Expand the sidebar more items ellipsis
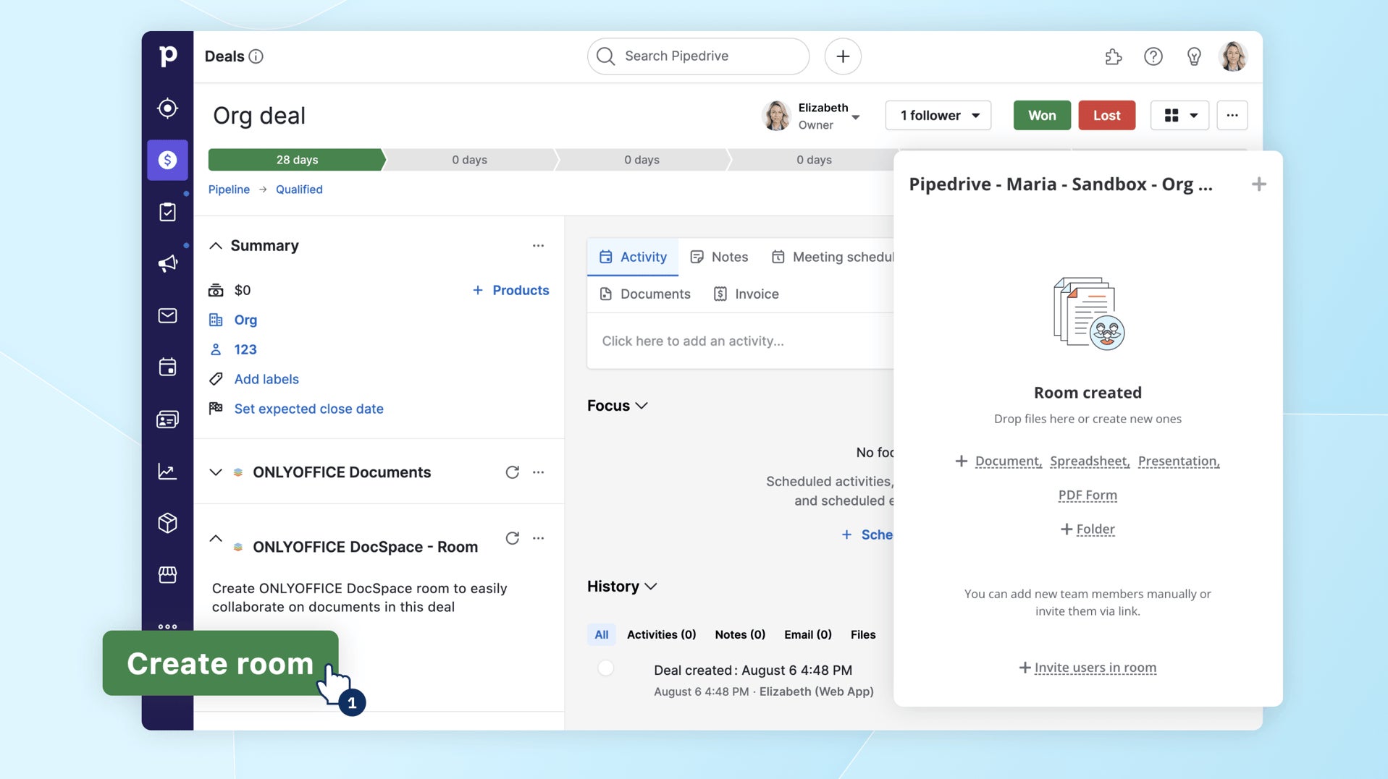The height and width of the screenshot is (779, 1388). 167,626
